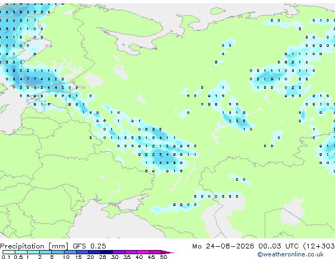The image size is (335, 259).
Task: Click the '40' legend scale label
Action: click(x=139, y=257)
